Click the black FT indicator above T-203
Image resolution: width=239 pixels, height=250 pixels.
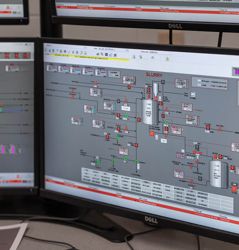coord(163,82)
